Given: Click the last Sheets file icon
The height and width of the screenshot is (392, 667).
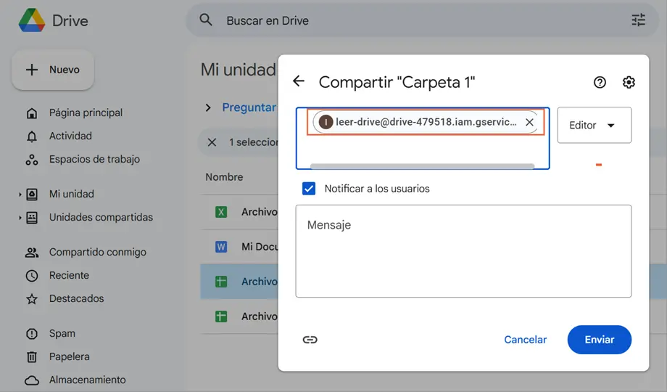Looking at the screenshot, I should pos(221,317).
